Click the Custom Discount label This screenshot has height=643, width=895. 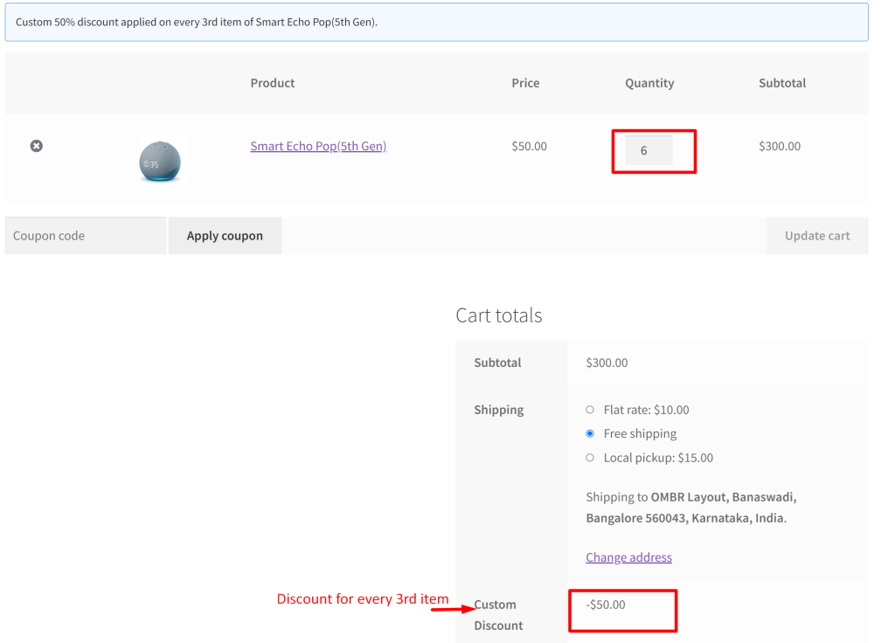click(498, 615)
